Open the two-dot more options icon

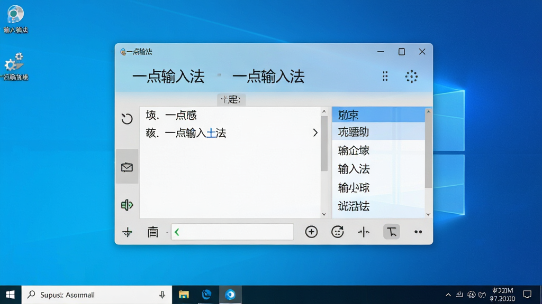tap(418, 232)
